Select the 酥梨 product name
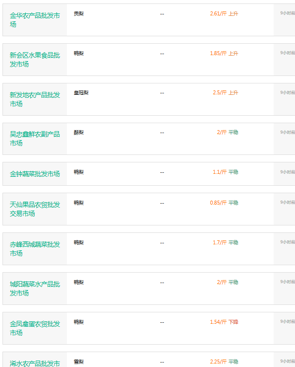Viewport: 295px width, 367px height. tap(79, 133)
